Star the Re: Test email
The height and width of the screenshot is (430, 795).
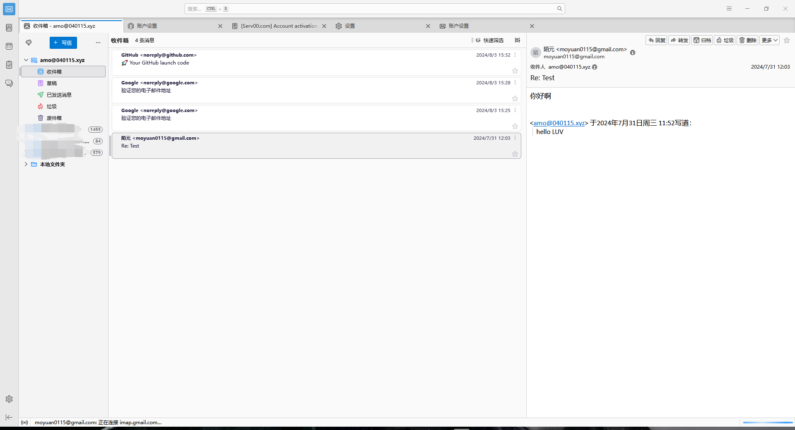point(515,154)
